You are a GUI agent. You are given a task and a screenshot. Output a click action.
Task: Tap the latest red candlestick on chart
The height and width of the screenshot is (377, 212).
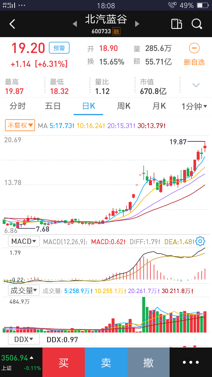(x=205, y=147)
